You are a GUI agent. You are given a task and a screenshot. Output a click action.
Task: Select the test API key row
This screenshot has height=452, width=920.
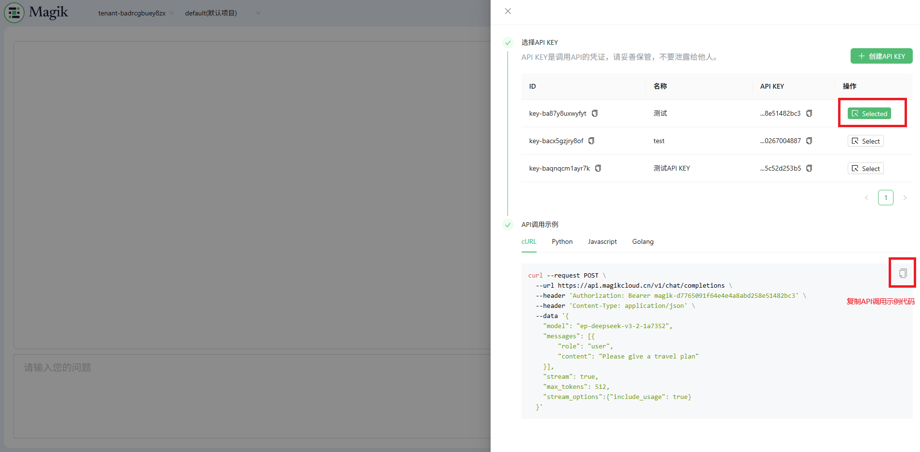pyautogui.click(x=865, y=141)
